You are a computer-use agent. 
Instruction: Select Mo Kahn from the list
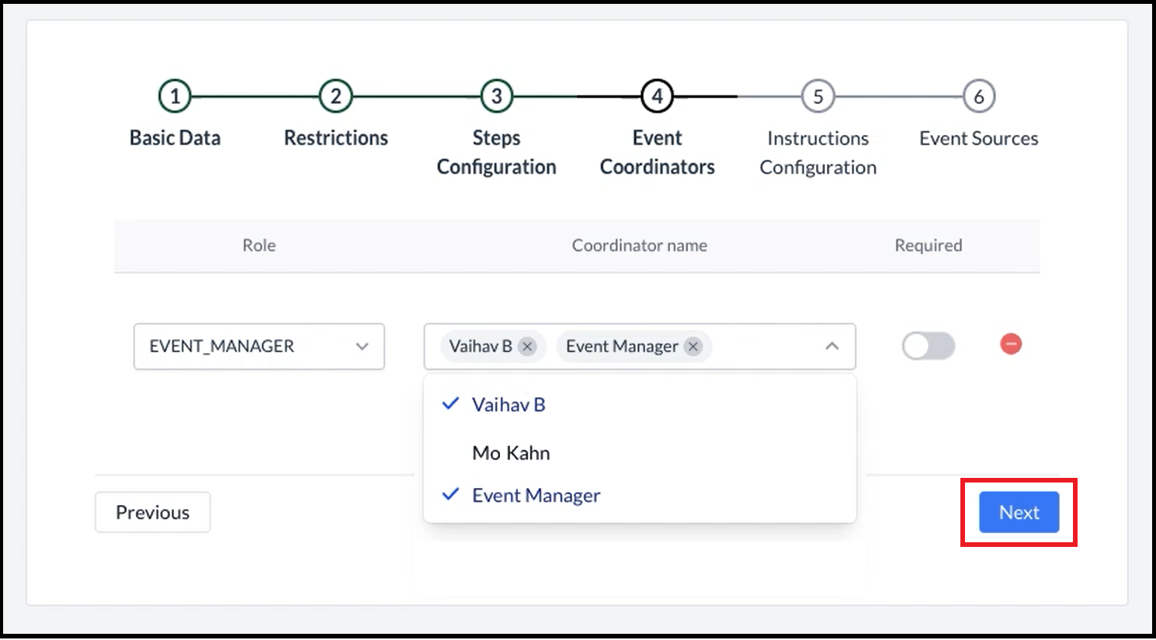511,453
